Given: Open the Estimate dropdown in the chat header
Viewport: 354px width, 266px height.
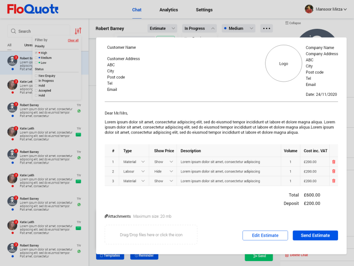Looking at the screenshot, I should point(162,28).
